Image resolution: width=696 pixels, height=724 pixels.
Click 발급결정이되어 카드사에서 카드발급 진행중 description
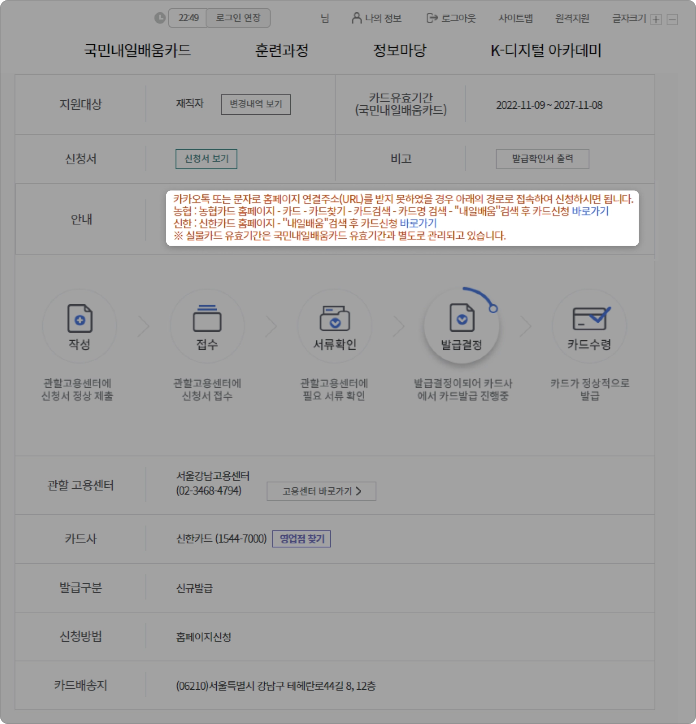coord(463,390)
